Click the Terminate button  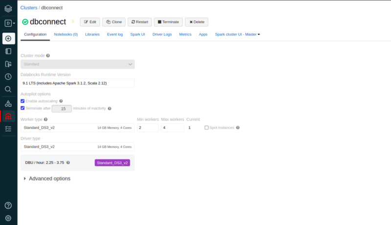coord(168,22)
